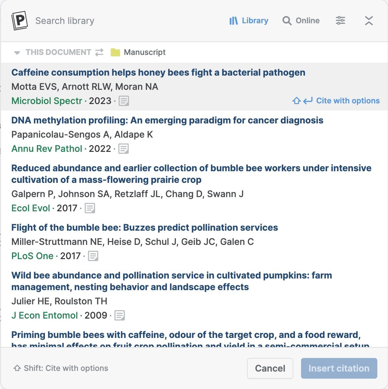Image resolution: width=388 pixels, height=389 pixels.
Task: Click the note icon beside Annu Rev Pathol 2022
Action: 124,149
